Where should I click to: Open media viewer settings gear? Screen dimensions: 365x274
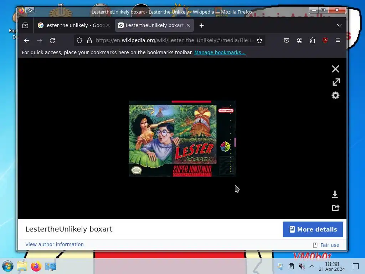click(335, 95)
